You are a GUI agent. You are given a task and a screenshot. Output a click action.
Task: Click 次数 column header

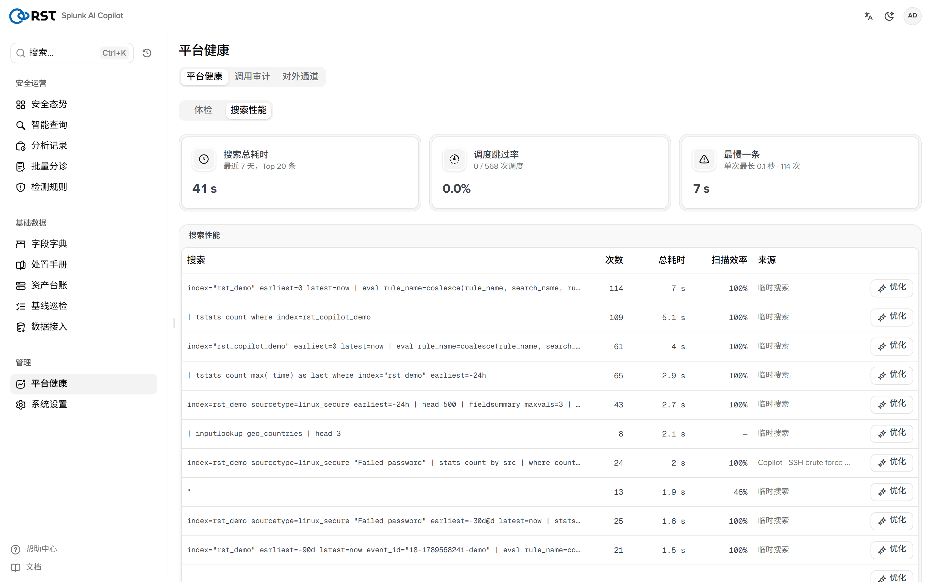click(x=614, y=260)
